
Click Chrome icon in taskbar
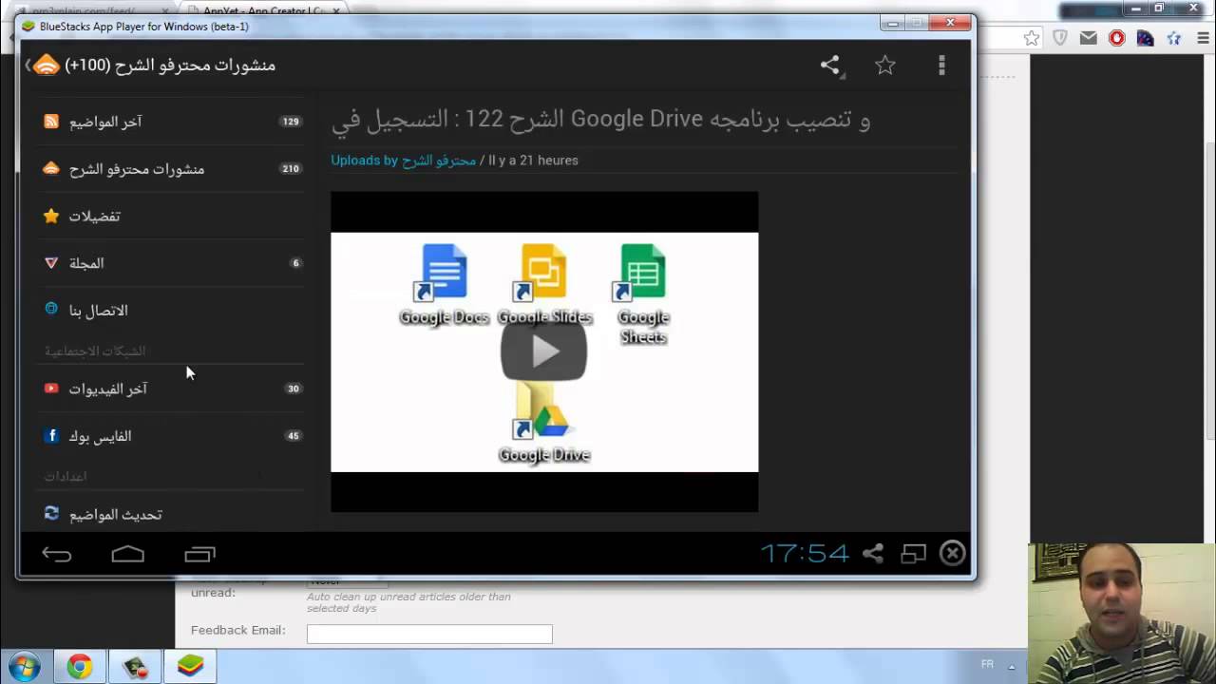(80, 667)
